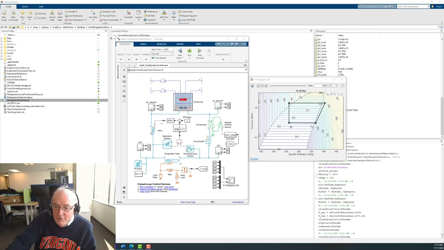Click Step Forward icon in Simulink
The image size is (444, 250).
199,51
